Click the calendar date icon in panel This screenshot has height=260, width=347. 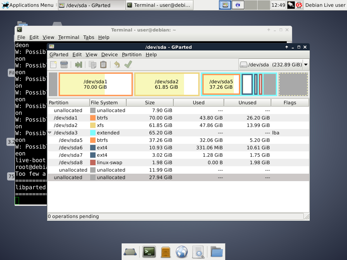coord(299,5)
